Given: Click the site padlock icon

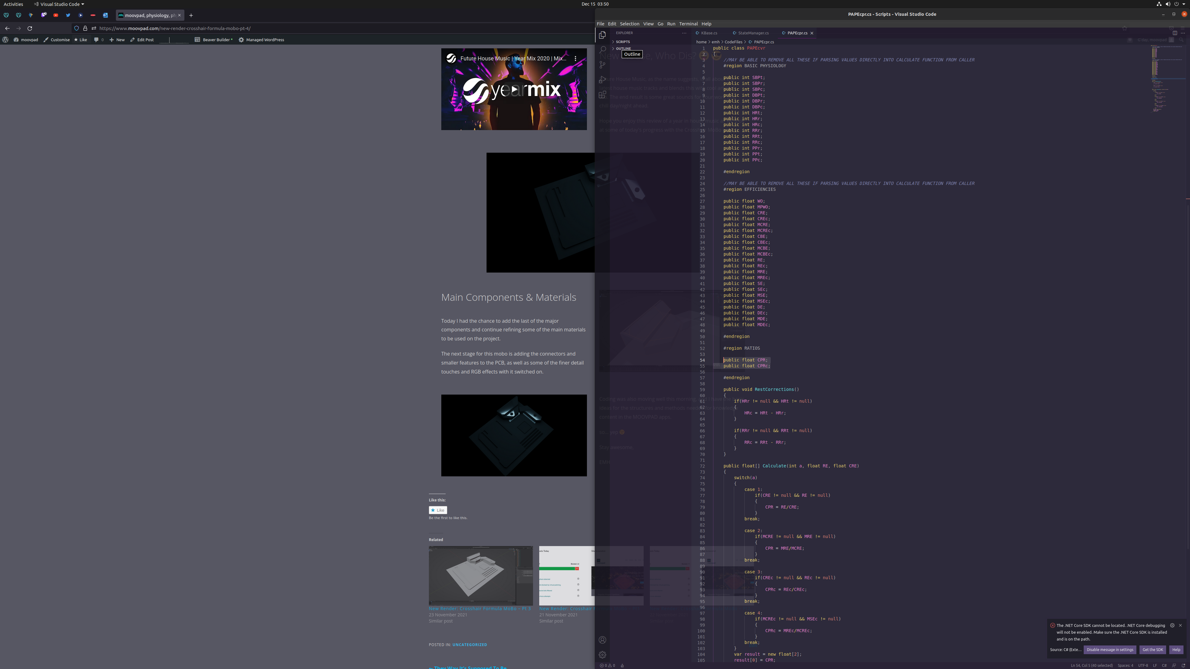Looking at the screenshot, I should click(85, 28).
